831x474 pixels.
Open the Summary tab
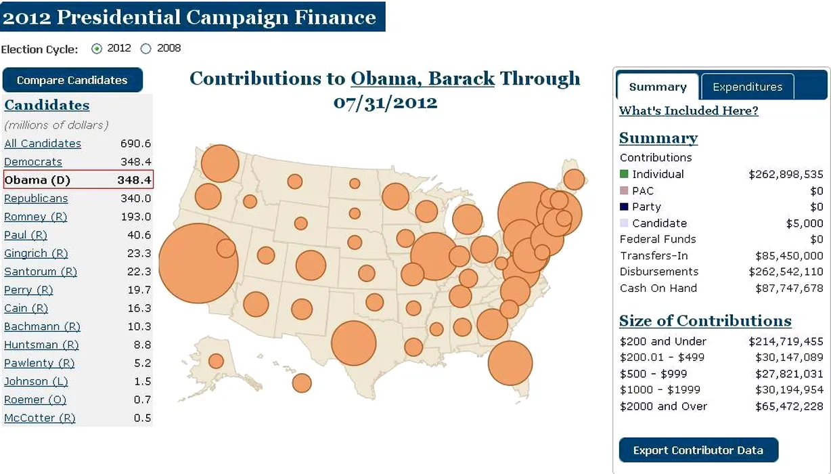tap(657, 87)
